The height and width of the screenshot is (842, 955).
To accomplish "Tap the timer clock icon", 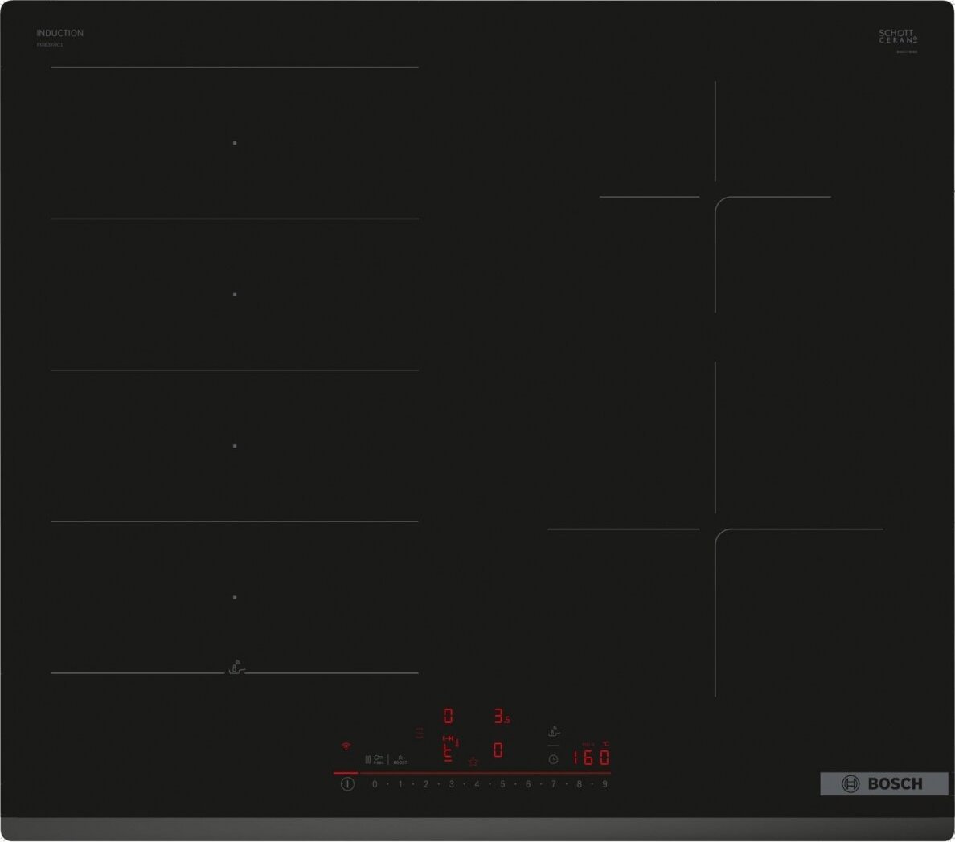I will tap(553, 759).
